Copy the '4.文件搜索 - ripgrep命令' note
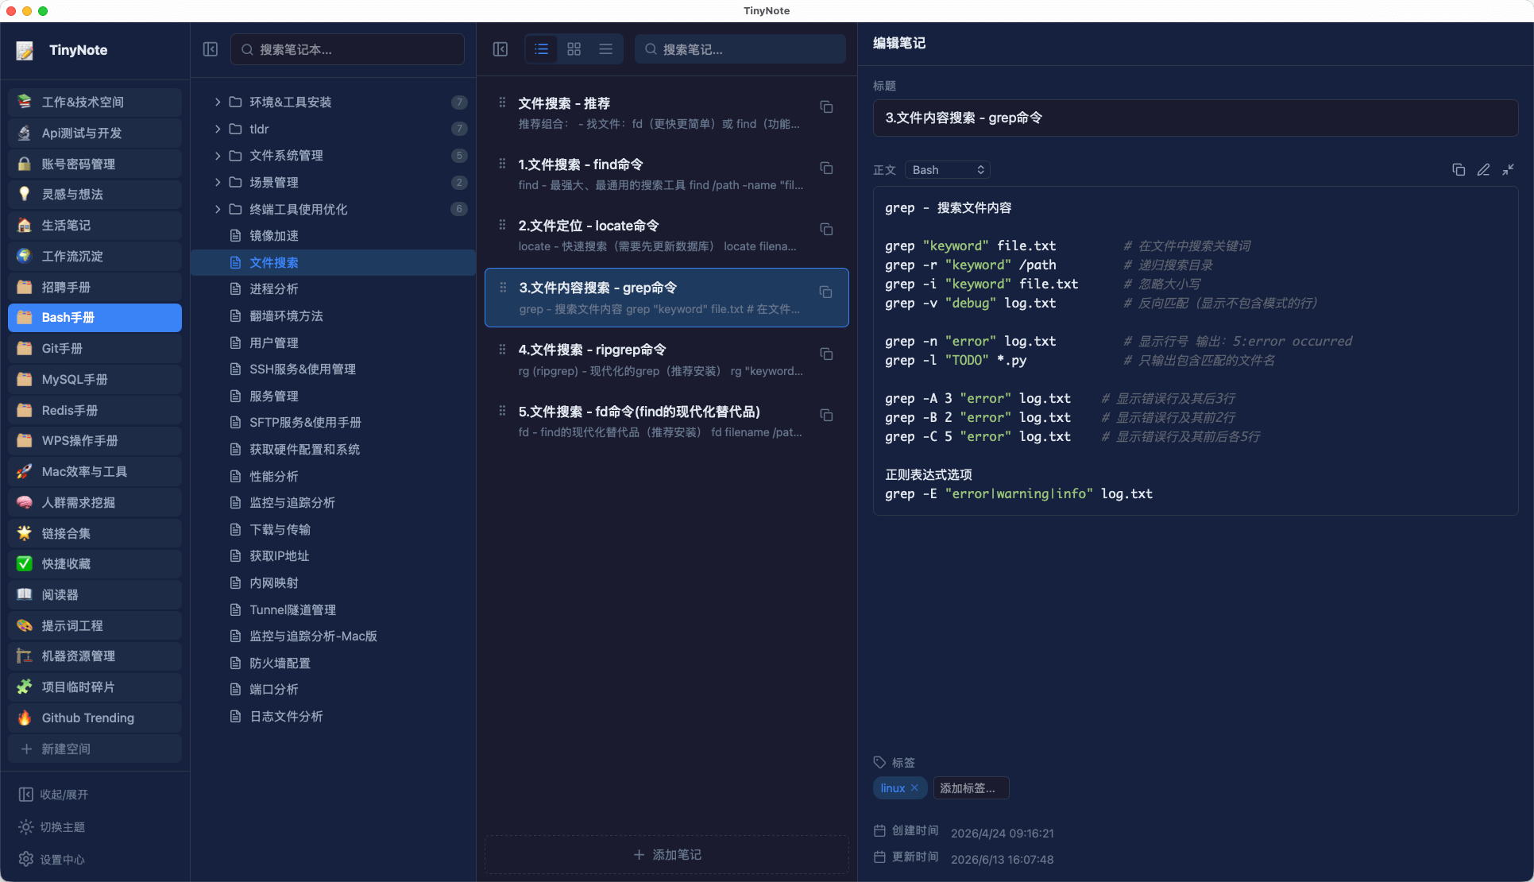The height and width of the screenshot is (882, 1534). [x=826, y=354]
